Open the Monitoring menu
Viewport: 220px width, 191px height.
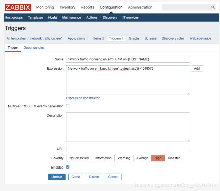[x=45, y=7]
